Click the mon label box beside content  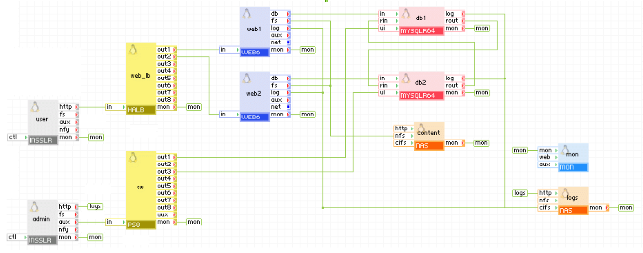[x=481, y=143]
